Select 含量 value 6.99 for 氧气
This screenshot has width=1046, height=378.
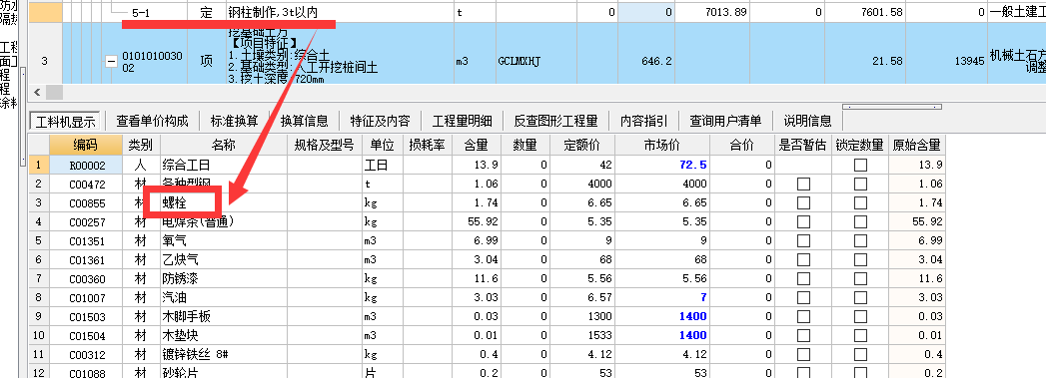[477, 241]
